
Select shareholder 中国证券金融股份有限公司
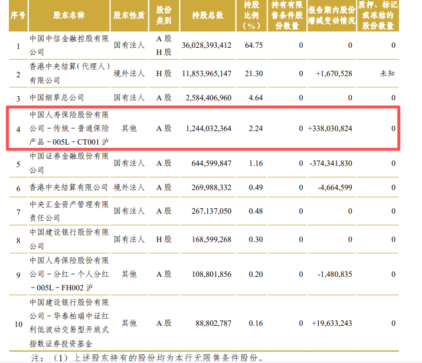point(69,163)
